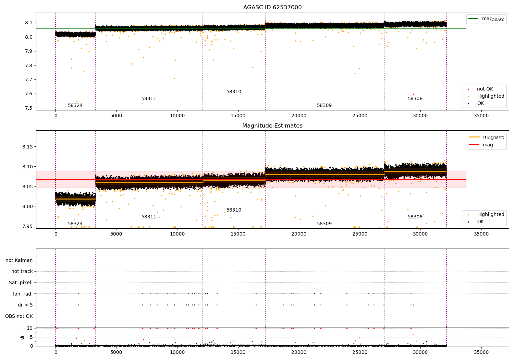
Task: Click the green line sample in the top legend
Action: tap(474, 19)
